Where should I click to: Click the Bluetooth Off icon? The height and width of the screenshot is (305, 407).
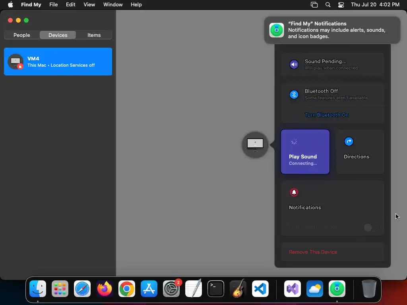tap(294, 95)
